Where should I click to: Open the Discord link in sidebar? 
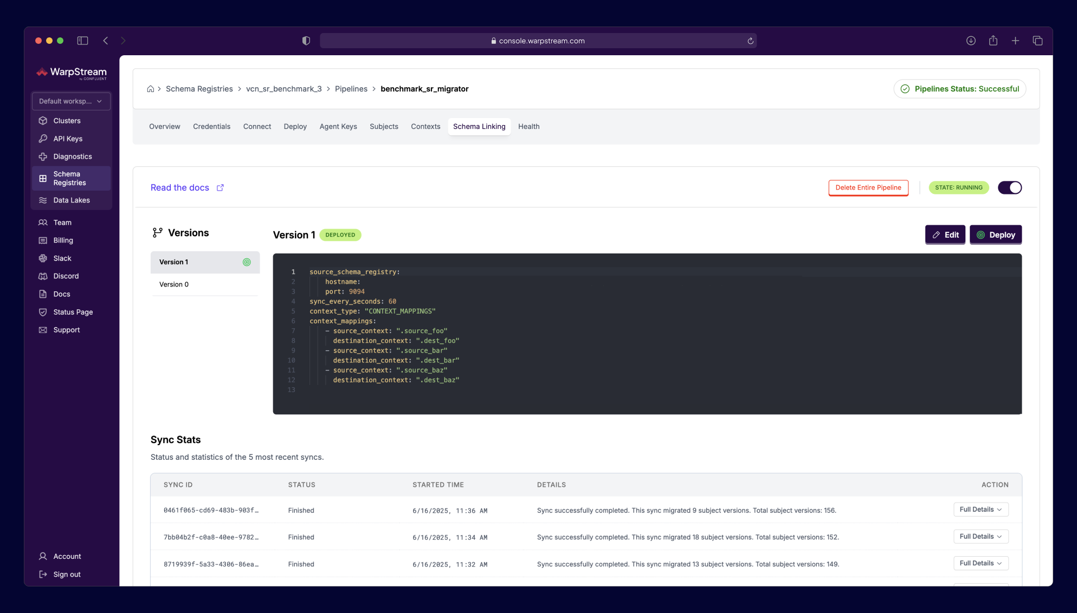pyautogui.click(x=66, y=276)
